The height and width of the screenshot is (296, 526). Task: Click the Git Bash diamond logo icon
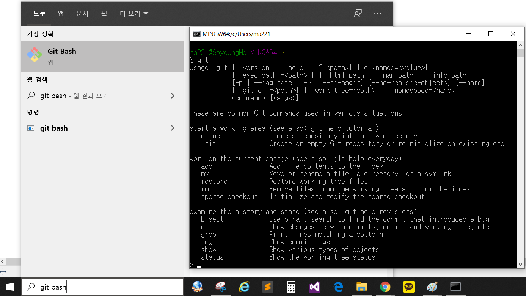click(x=35, y=55)
